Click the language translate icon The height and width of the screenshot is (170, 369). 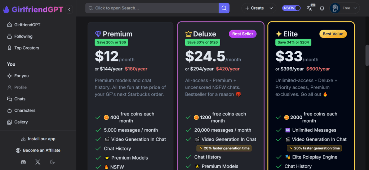click(x=310, y=8)
